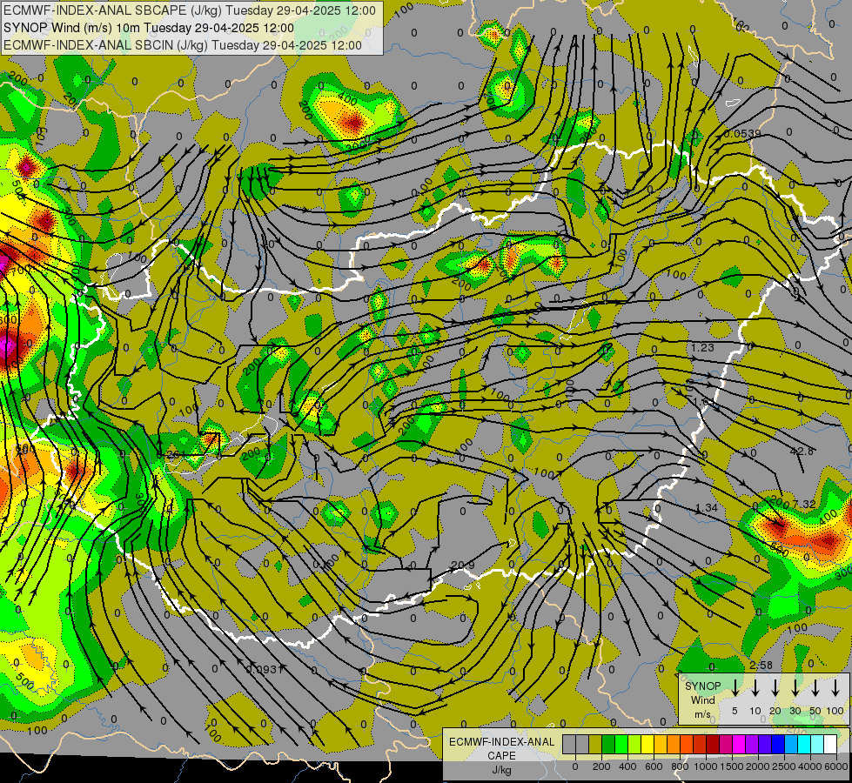The height and width of the screenshot is (783, 852).
Task: Click the 800 tick label in CAPE legend
Action: (680, 766)
